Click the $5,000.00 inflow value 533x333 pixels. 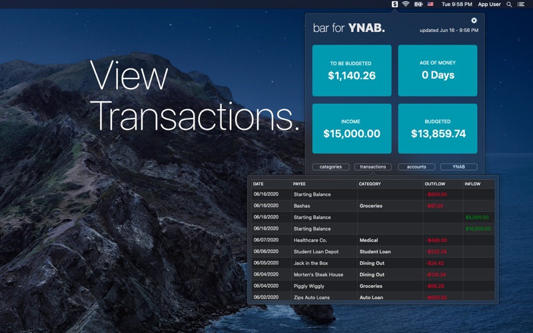477,218
